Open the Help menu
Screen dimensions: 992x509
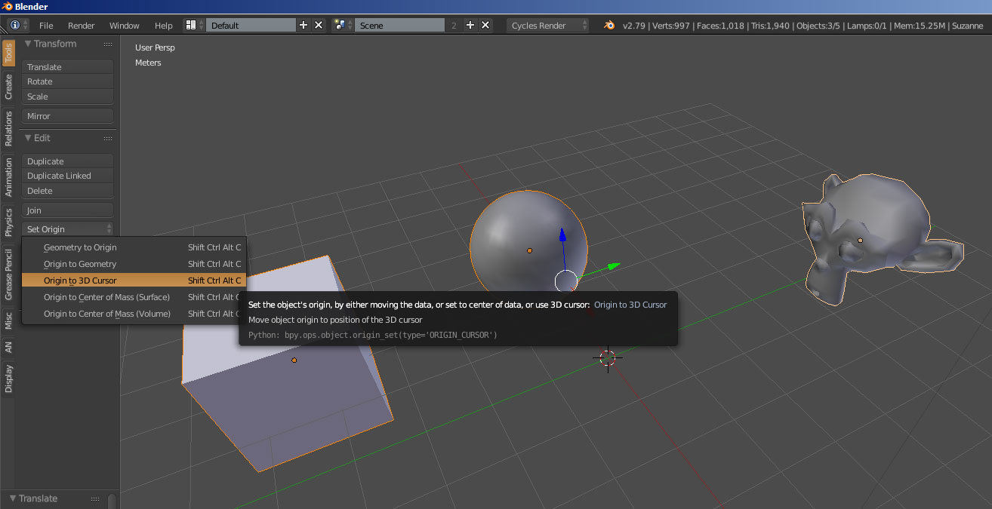click(164, 25)
